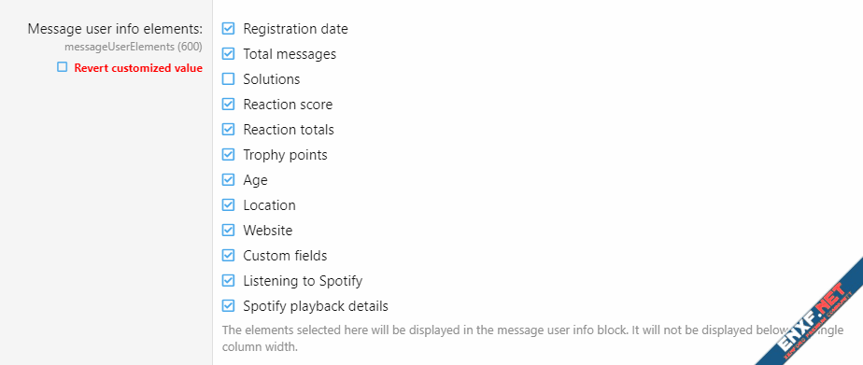
Task: Uncheck the Age checkbox
Action: (x=228, y=180)
